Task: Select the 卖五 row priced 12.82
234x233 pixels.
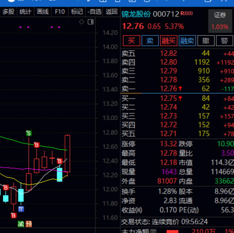Action: [x=177, y=53]
